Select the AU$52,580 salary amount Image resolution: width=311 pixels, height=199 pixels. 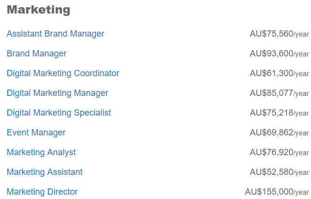271,172
